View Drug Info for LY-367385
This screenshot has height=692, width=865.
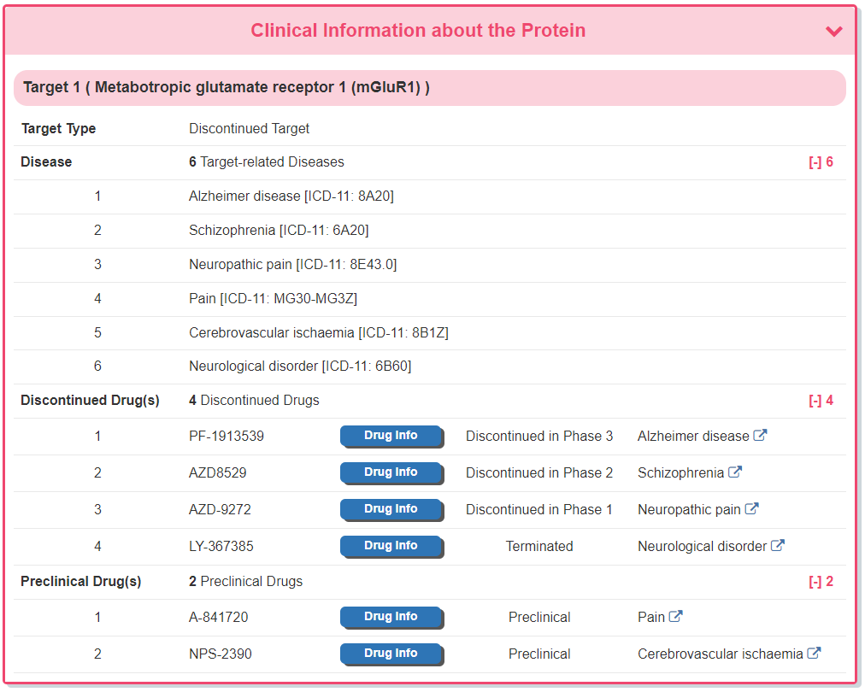coord(391,546)
